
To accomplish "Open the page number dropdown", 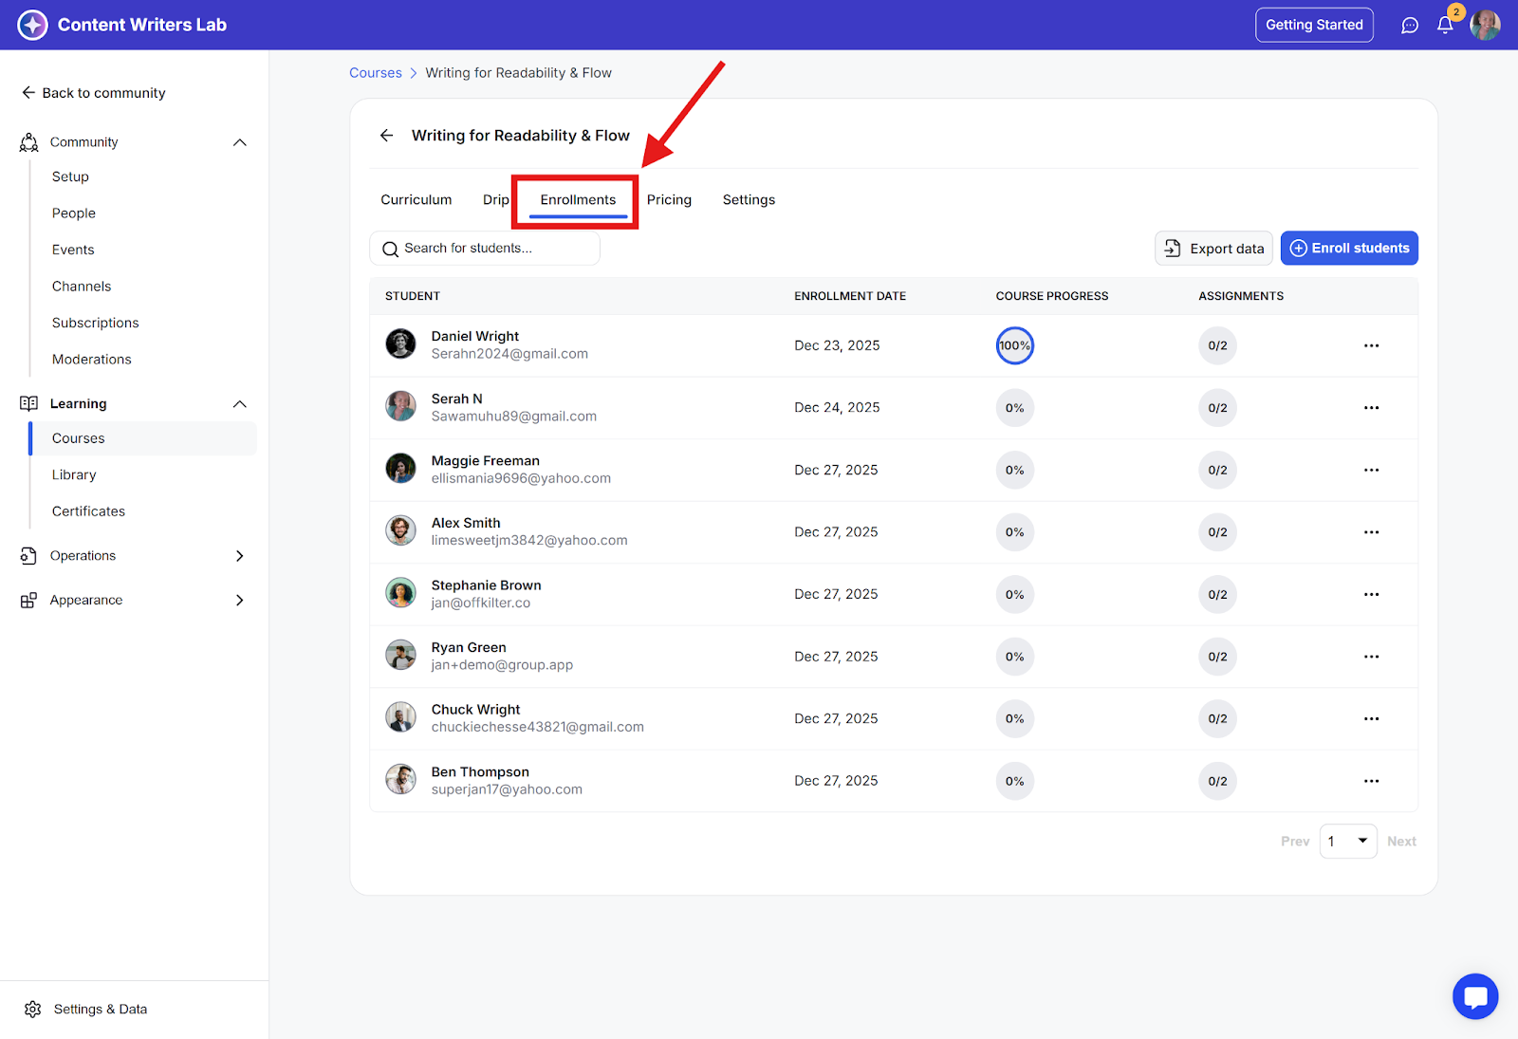I will [x=1347, y=842].
